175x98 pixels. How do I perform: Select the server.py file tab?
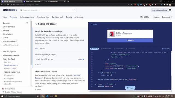pos(94,49)
